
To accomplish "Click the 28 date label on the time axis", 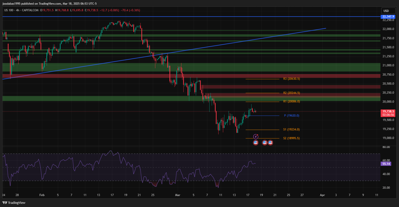I will (17, 195).
